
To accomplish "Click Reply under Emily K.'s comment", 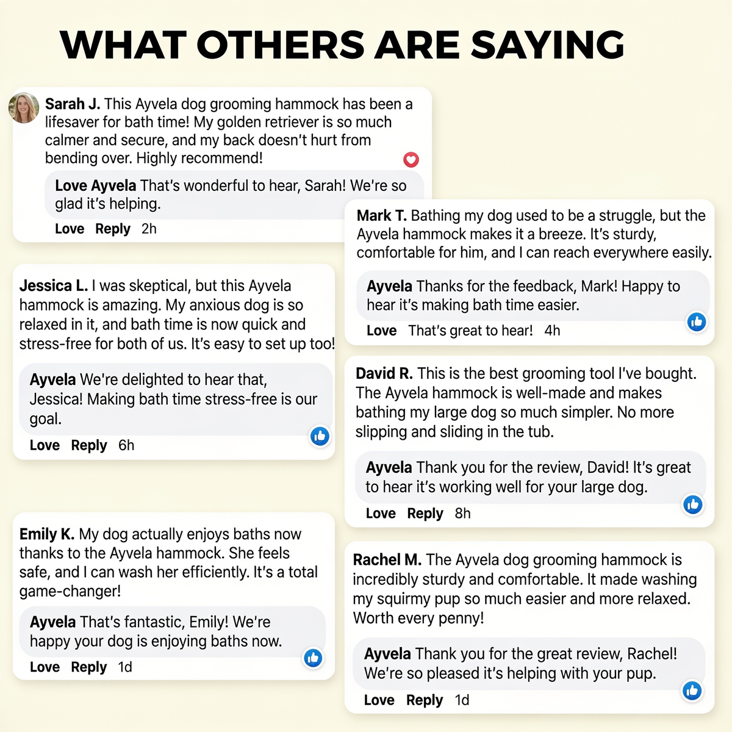I will coord(89,667).
